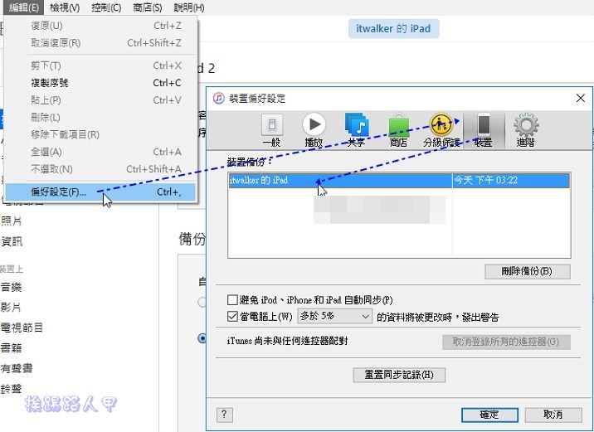594x432 pixels.
Task: Open the 多於 5% dropdown
Action: (334, 316)
